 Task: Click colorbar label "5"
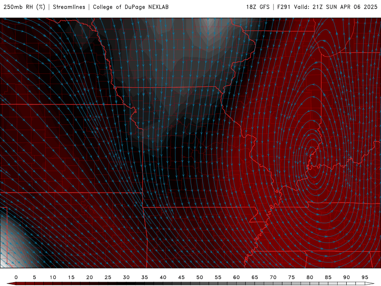click(x=34, y=277)
